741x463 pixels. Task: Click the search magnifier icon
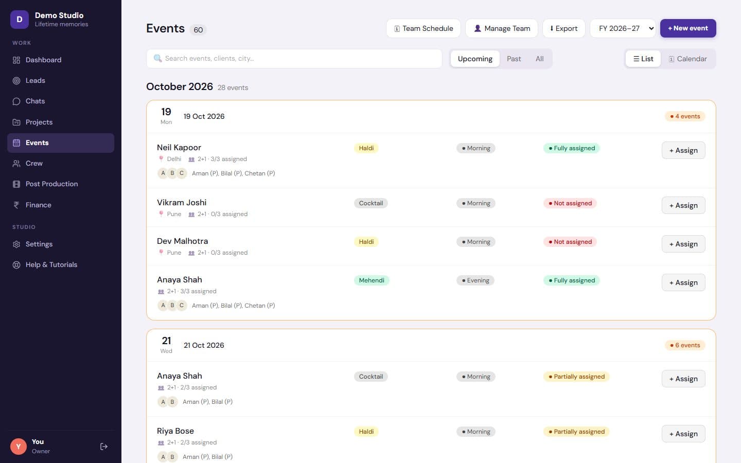tap(158, 59)
